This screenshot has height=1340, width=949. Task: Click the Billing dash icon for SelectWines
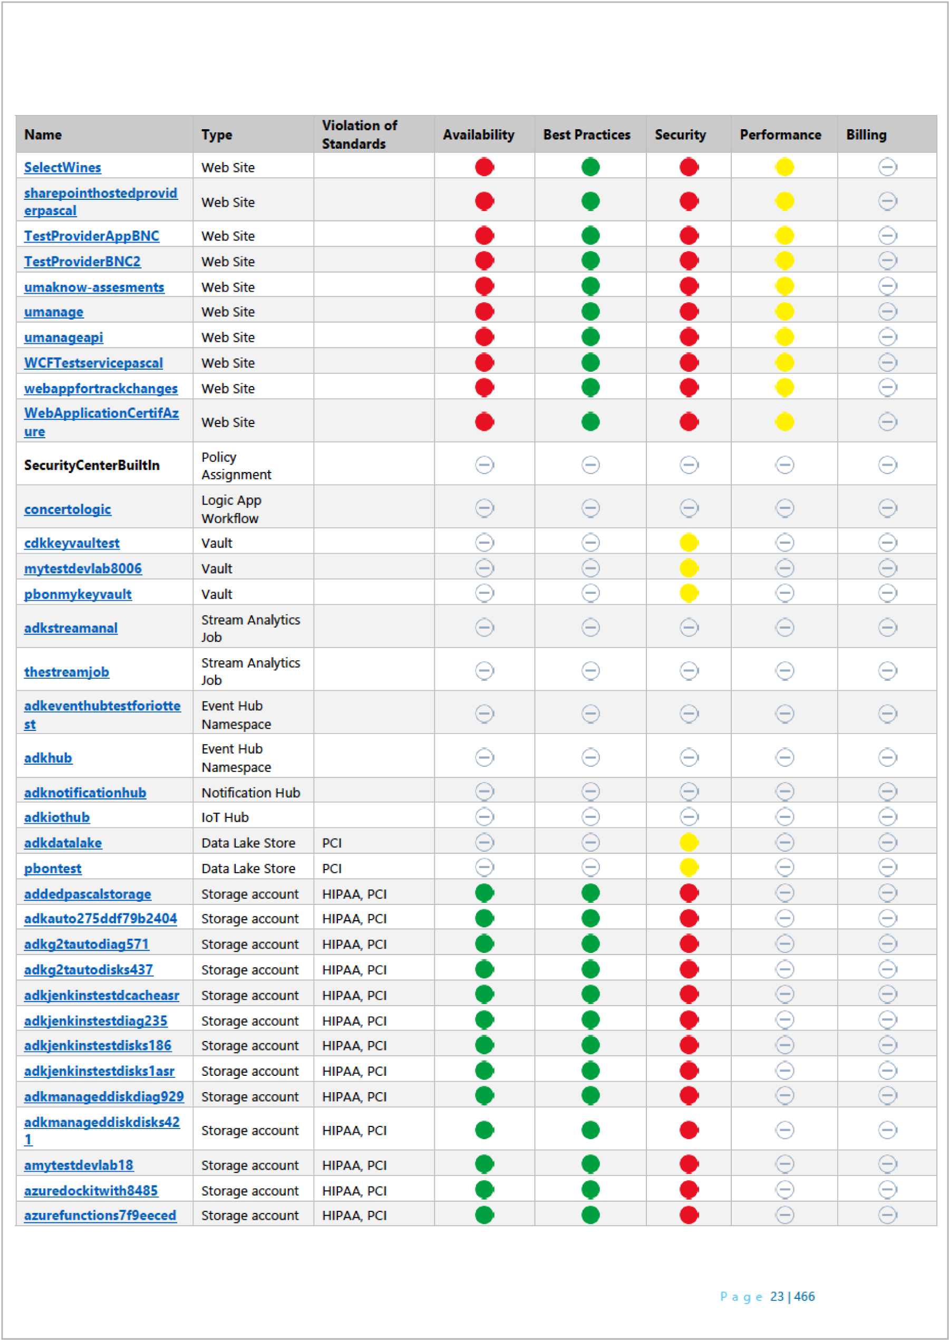pos(887,167)
